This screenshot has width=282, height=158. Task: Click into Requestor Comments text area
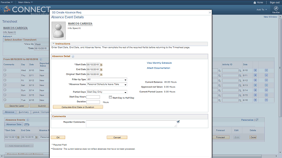[x=131, y=124]
